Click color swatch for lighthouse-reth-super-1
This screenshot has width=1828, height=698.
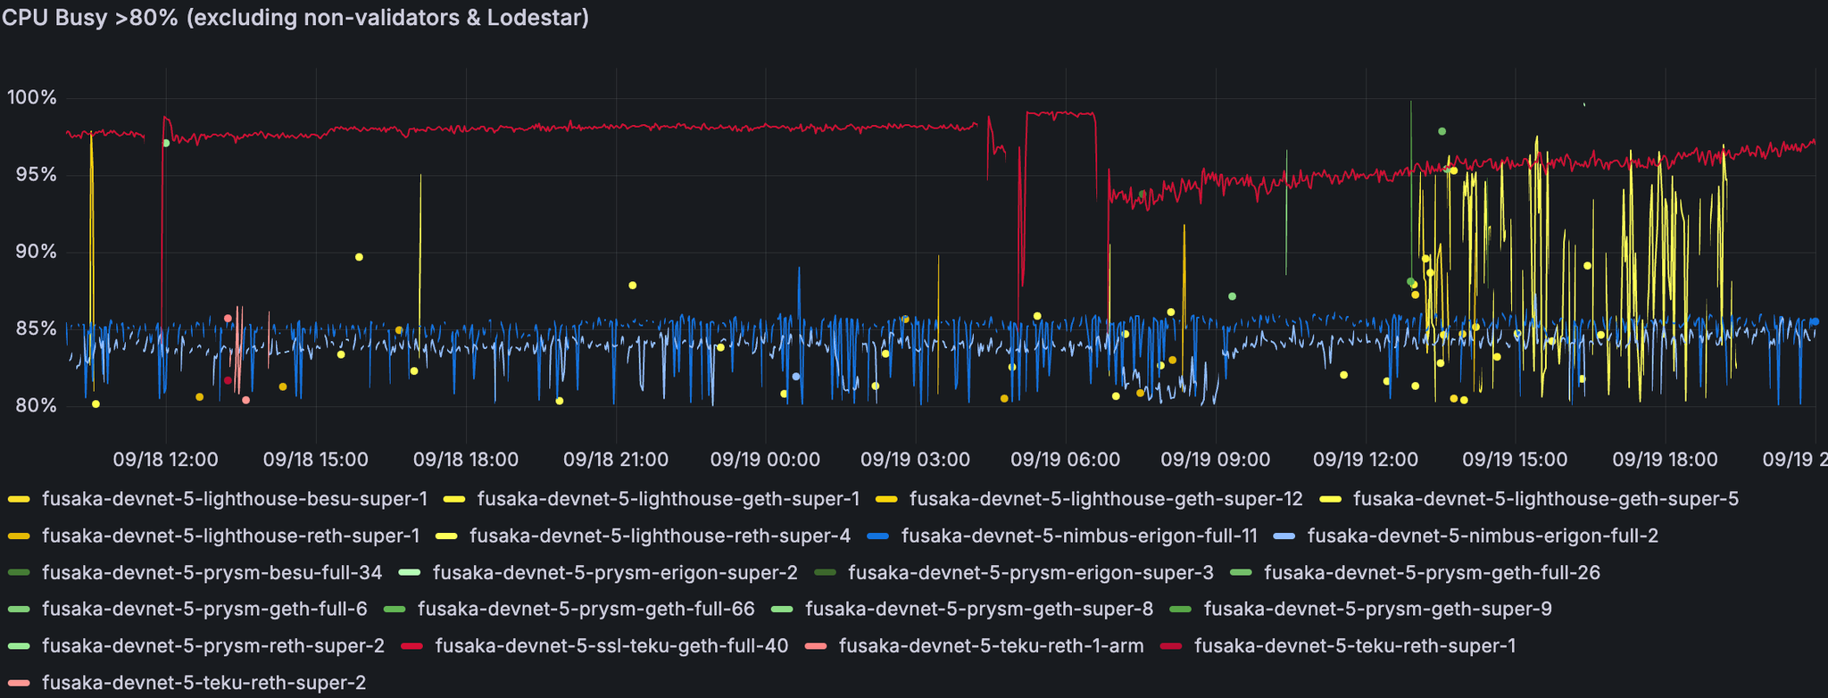[20, 536]
